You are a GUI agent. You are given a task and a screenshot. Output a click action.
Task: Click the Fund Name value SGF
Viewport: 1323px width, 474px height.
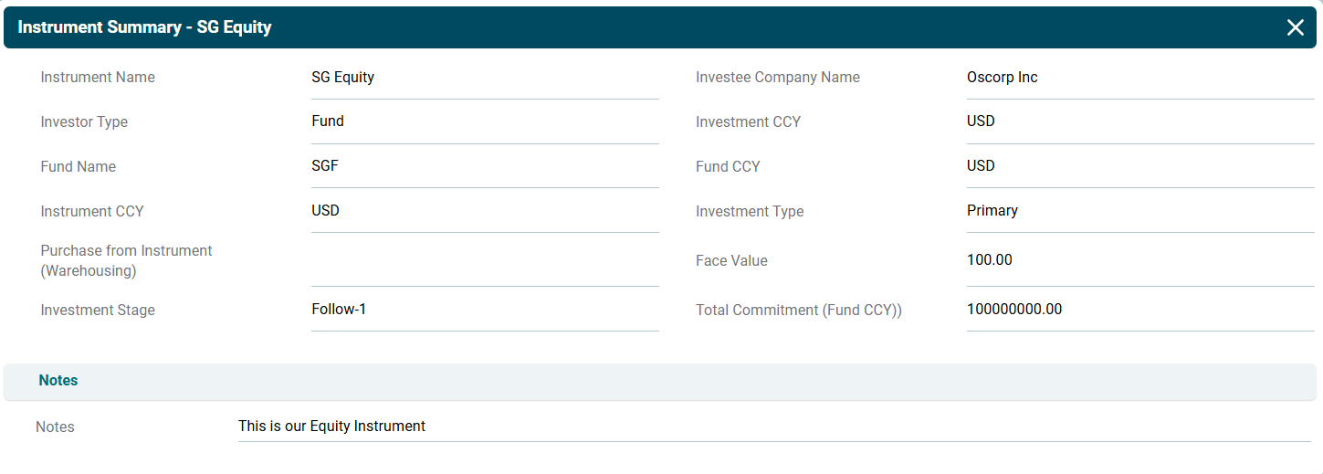326,166
